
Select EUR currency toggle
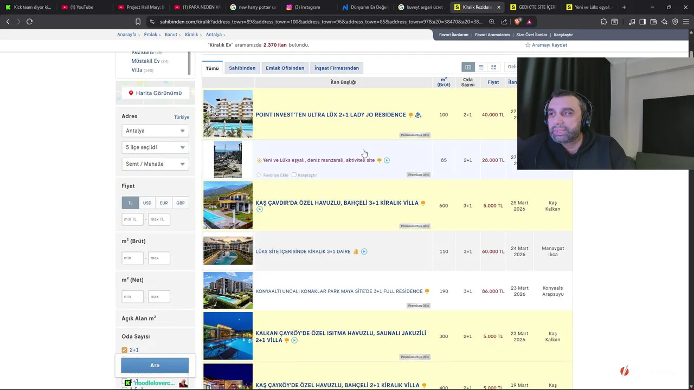[x=164, y=203]
